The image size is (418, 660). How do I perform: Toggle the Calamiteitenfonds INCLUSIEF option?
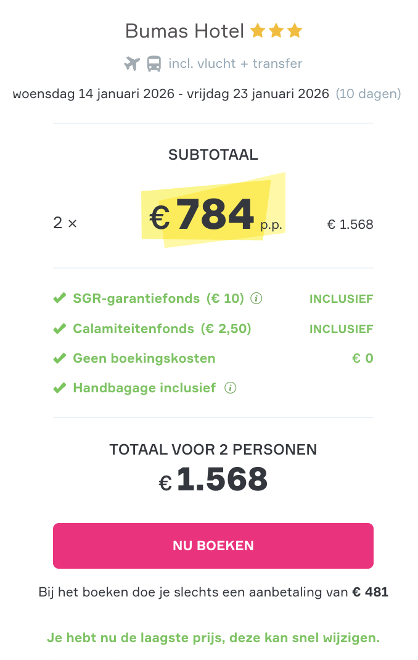(x=341, y=328)
